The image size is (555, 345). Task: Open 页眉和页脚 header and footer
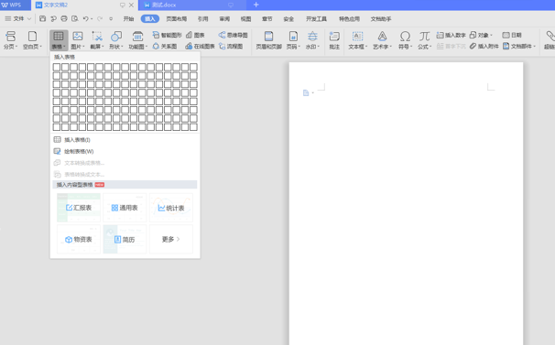coord(268,39)
